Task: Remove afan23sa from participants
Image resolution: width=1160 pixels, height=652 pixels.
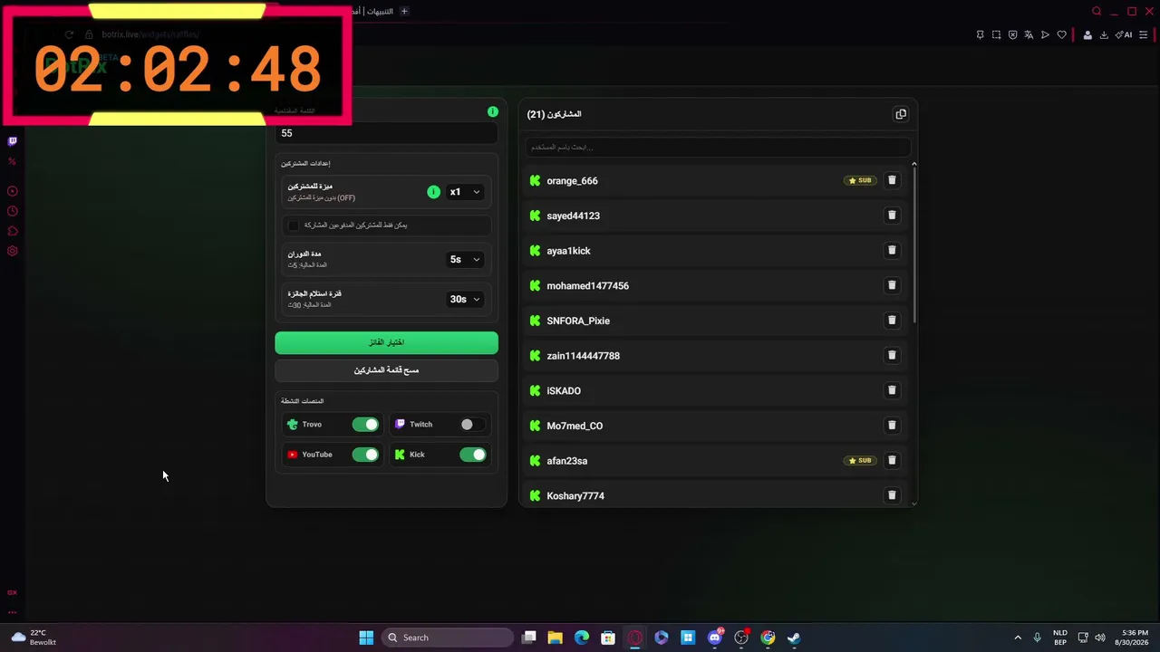Action: pyautogui.click(x=892, y=460)
